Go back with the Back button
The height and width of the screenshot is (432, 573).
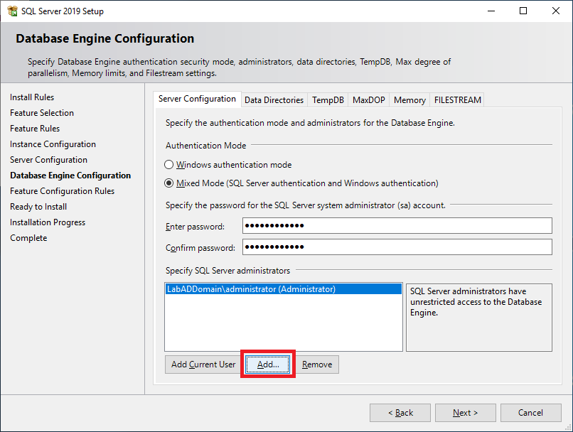400,413
